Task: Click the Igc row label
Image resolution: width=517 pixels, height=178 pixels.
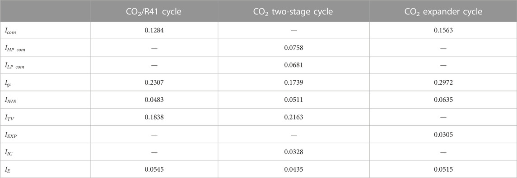Action: click(x=9, y=82)
